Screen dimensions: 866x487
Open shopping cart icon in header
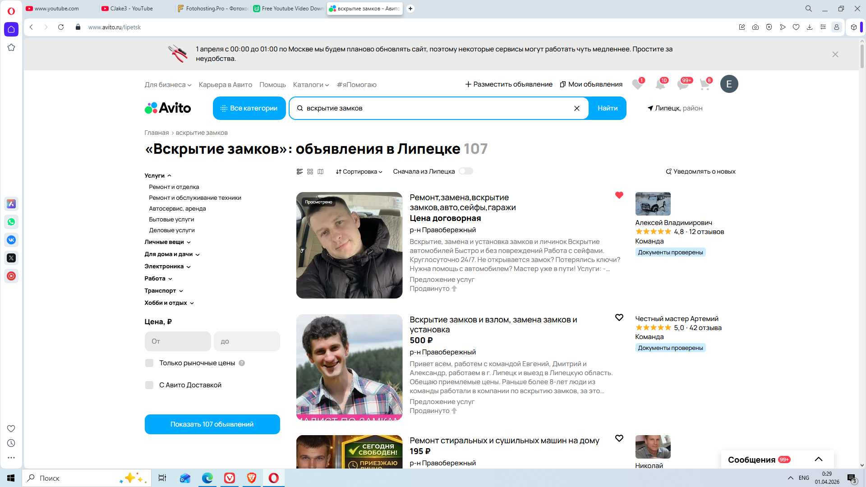point(705,84)
